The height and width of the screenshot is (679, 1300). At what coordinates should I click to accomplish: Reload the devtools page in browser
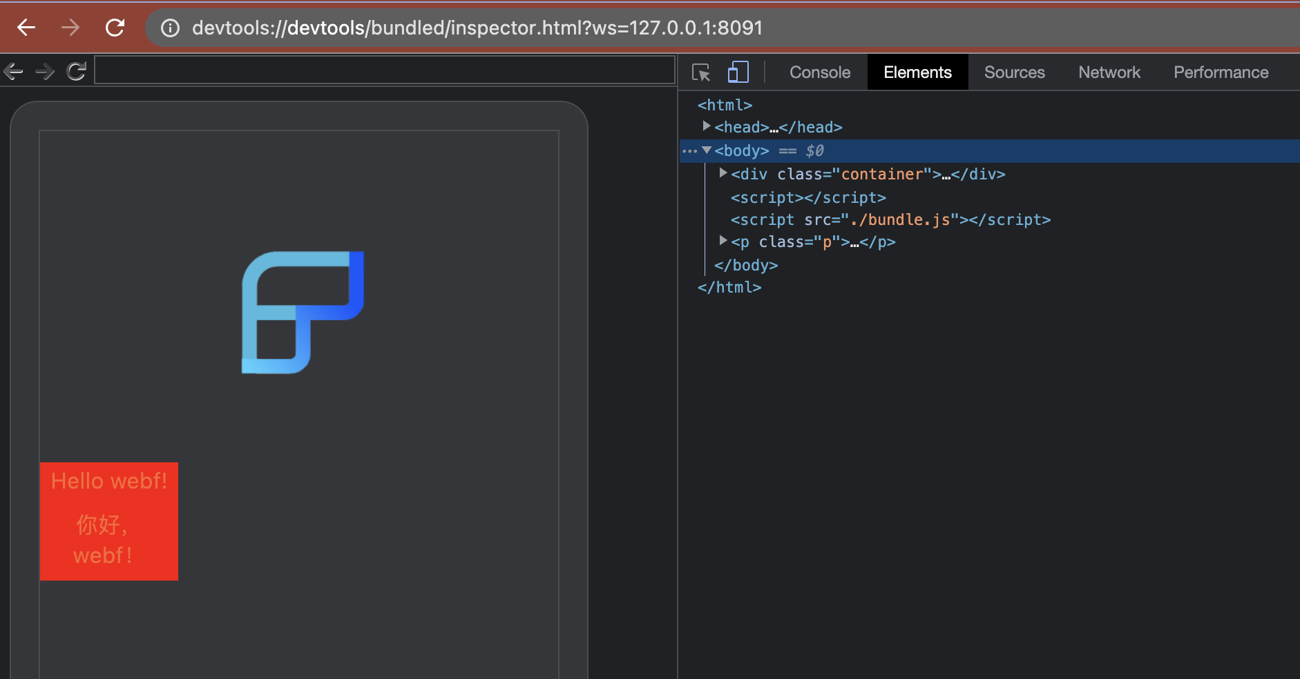coord(115,28)
